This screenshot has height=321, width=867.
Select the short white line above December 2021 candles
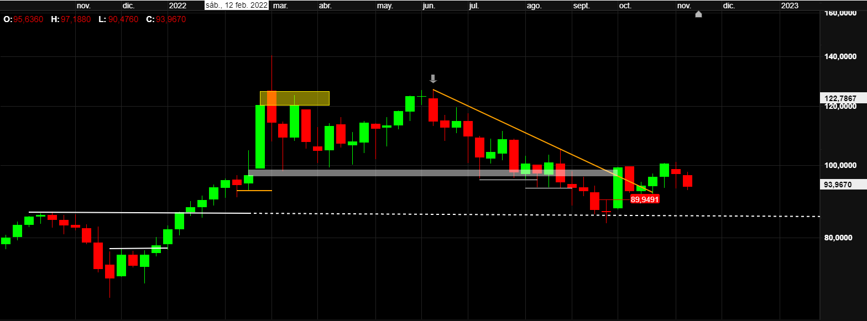click(x=138, y=249)
